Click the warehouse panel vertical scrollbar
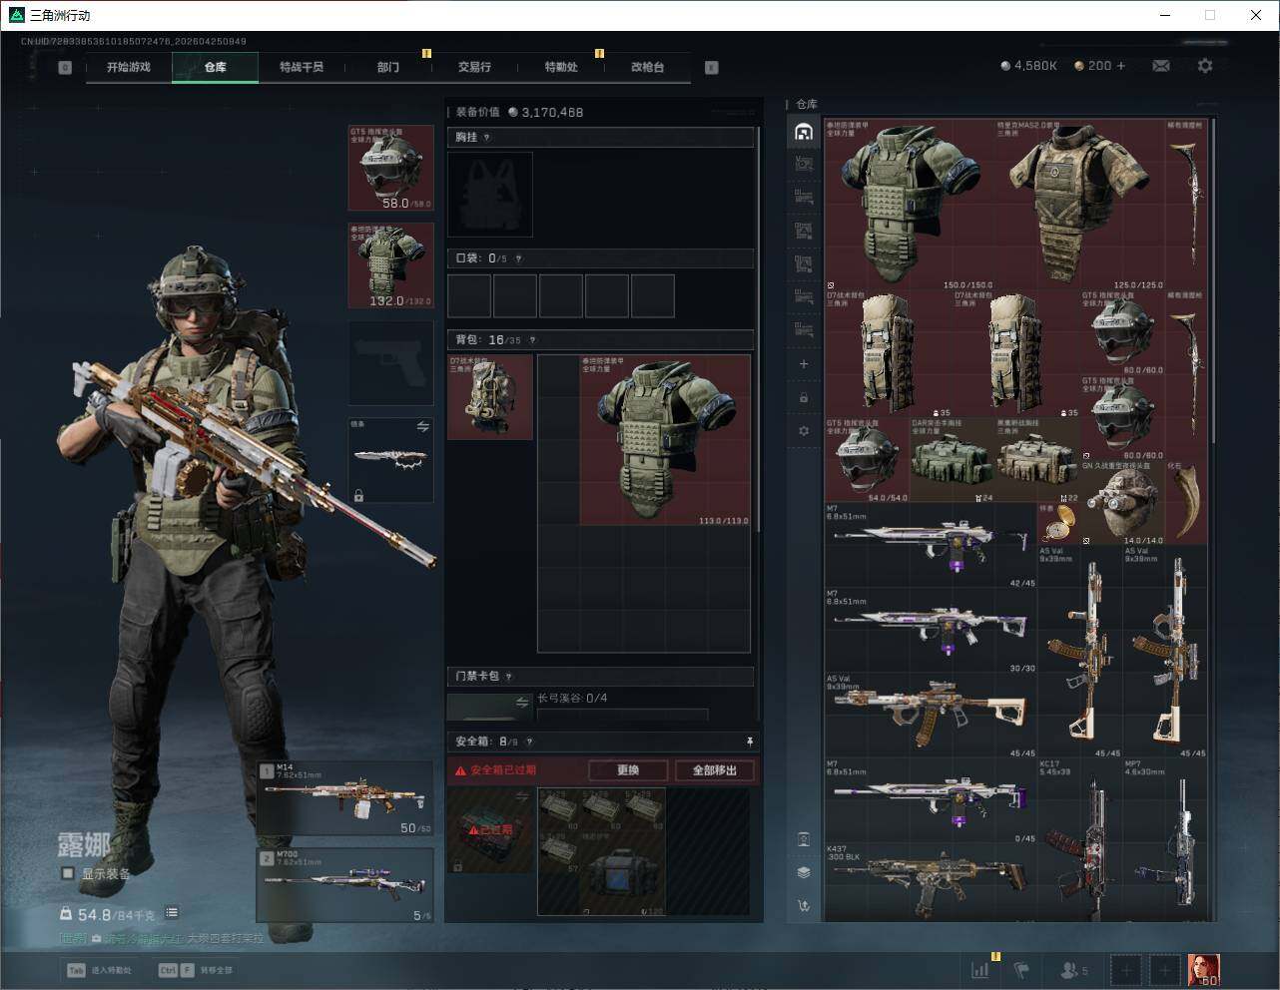1280x990 pixels. [1213, 279]
